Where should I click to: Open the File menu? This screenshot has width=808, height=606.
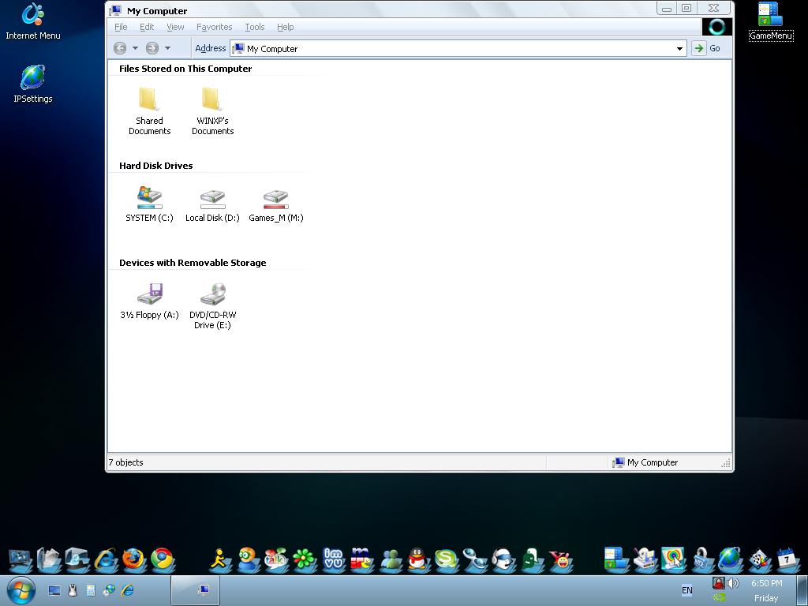(121, 27)
